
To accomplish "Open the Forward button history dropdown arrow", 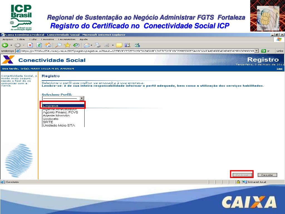I will [x=24, y=45].
